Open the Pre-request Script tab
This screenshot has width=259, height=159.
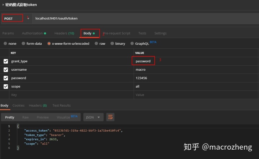(x=117, y=33)
